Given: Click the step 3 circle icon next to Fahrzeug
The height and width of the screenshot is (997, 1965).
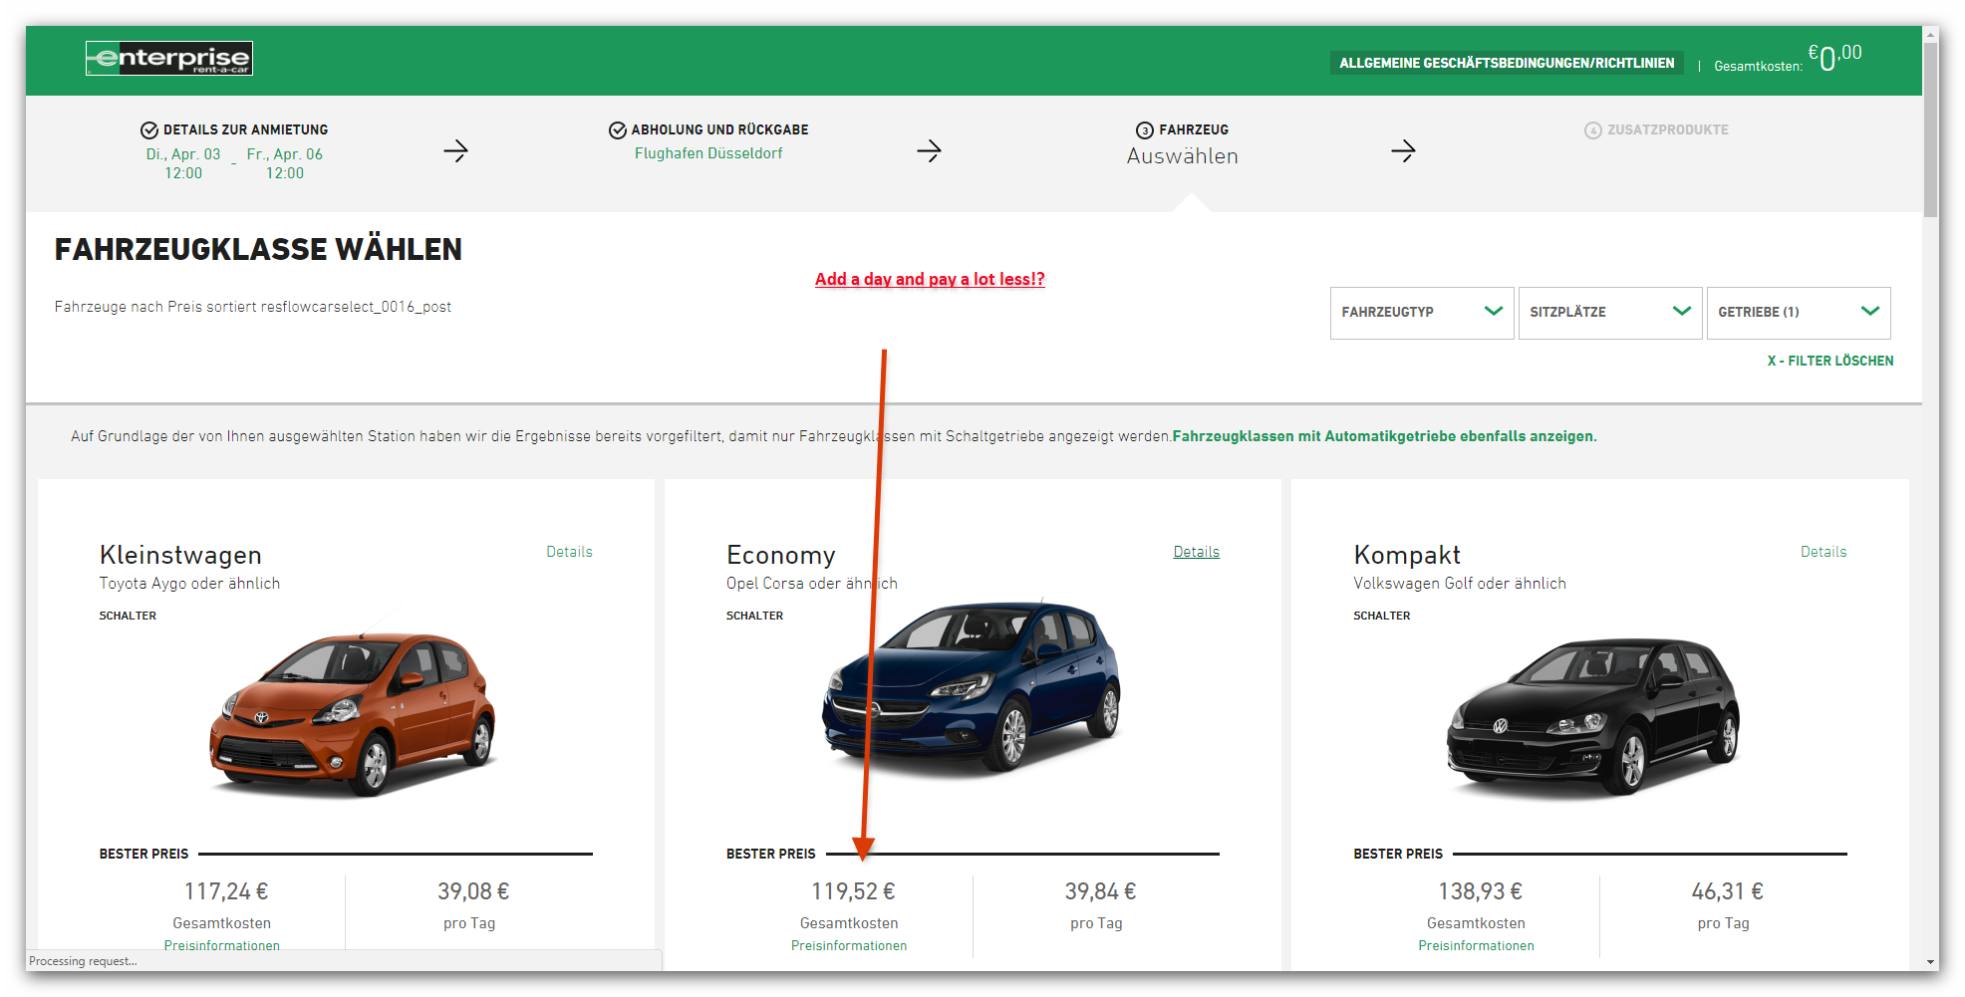Looking at the screenshot, I should 1145,130.
